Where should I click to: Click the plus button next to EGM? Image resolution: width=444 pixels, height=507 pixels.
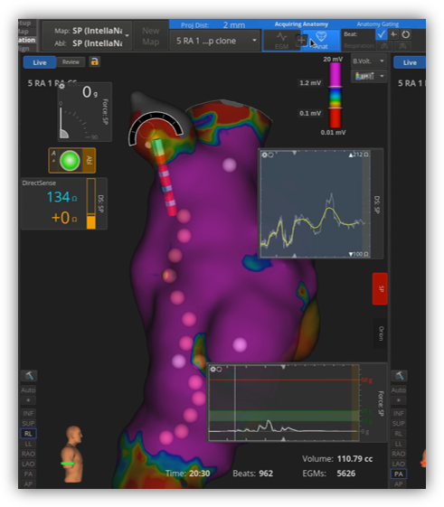point(301,40)
